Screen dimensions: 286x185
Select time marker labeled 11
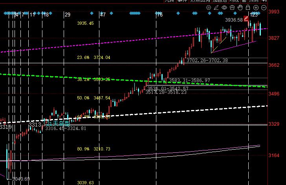pyautogui.click(x=32, y=15)
